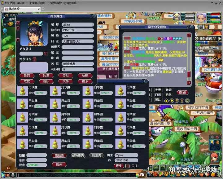Click the microphone icon beside chat input
This screenshot has height=179, width=223.
click(13, 175)
